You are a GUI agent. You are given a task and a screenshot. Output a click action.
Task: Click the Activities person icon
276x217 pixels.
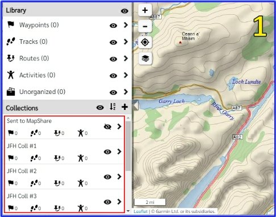point(11,75)
